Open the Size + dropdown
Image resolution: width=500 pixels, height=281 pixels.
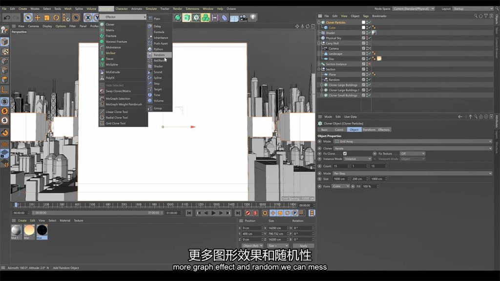point(278,246)
